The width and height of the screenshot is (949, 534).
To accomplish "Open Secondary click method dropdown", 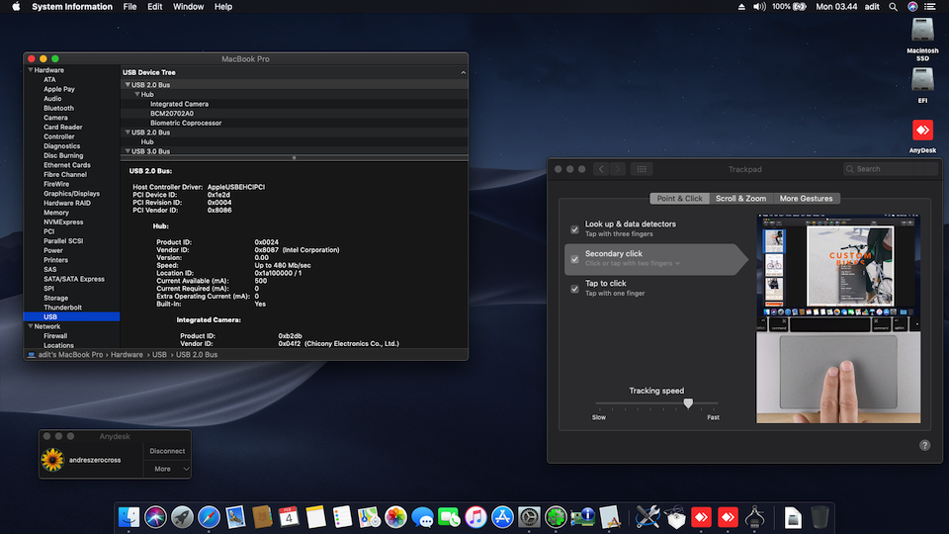I will pos(633,263).
